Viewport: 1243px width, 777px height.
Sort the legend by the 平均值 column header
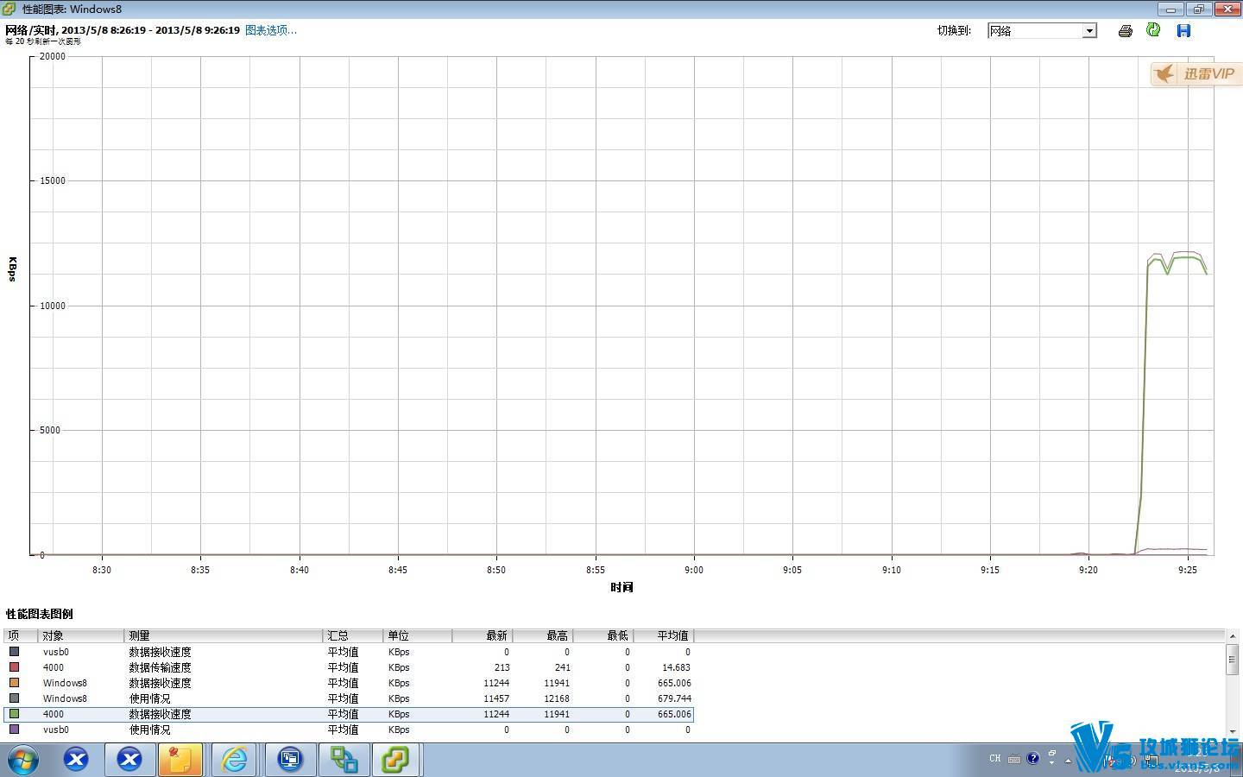(663, 635)
